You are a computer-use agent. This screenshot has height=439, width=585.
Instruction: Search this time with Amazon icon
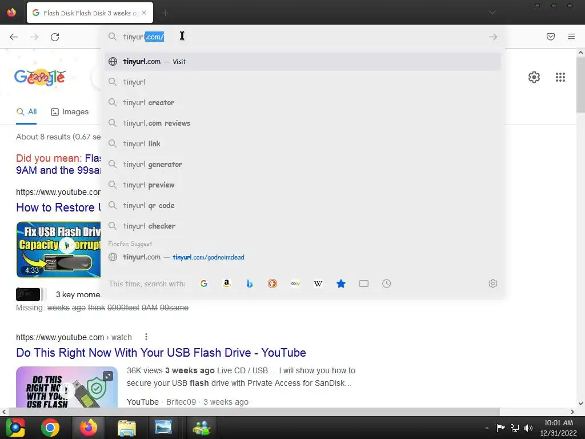(x=226, y=284)
